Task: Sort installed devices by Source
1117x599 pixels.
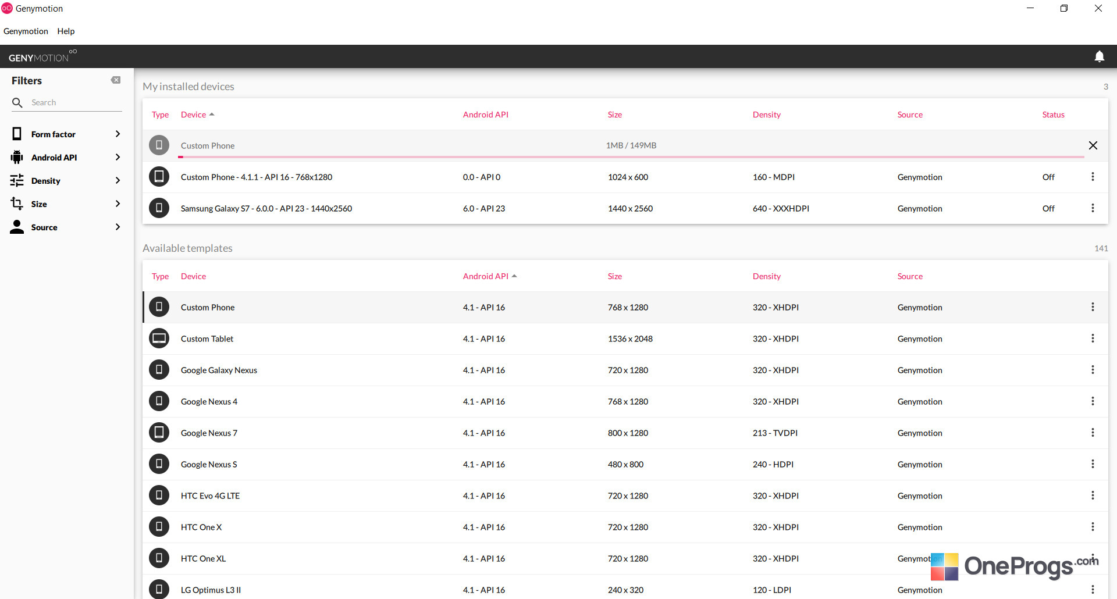Action: pos(910,115)
